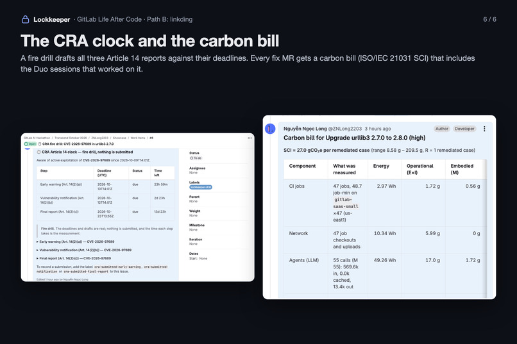Click the Weight heading in the sidebar
The height and width of the screenshot is (344, 517).
click(194, 211)
